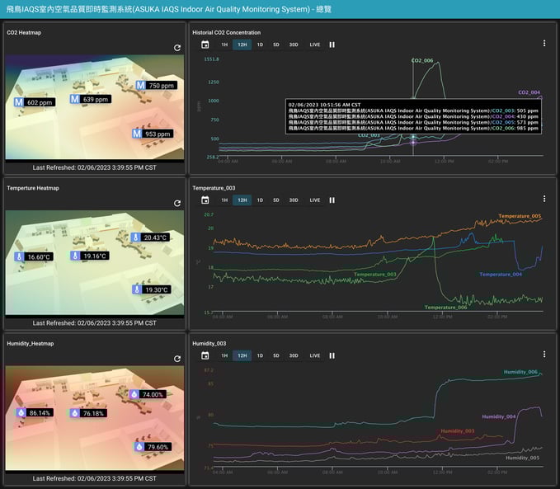Viewport: 560px width, 489px height.
Task: Open more options menu for CO2 chart
Action: pyautogui.click(x=544, y=44)
